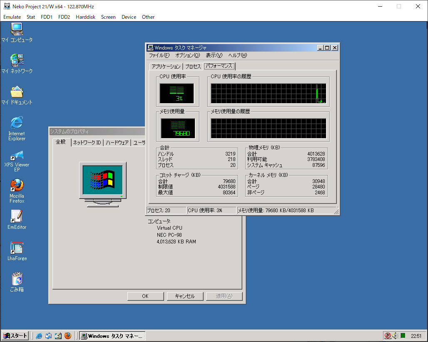Open the マイ コンピュータ desktop icon
Screen dimensions: 428x342
coord(17,33)
